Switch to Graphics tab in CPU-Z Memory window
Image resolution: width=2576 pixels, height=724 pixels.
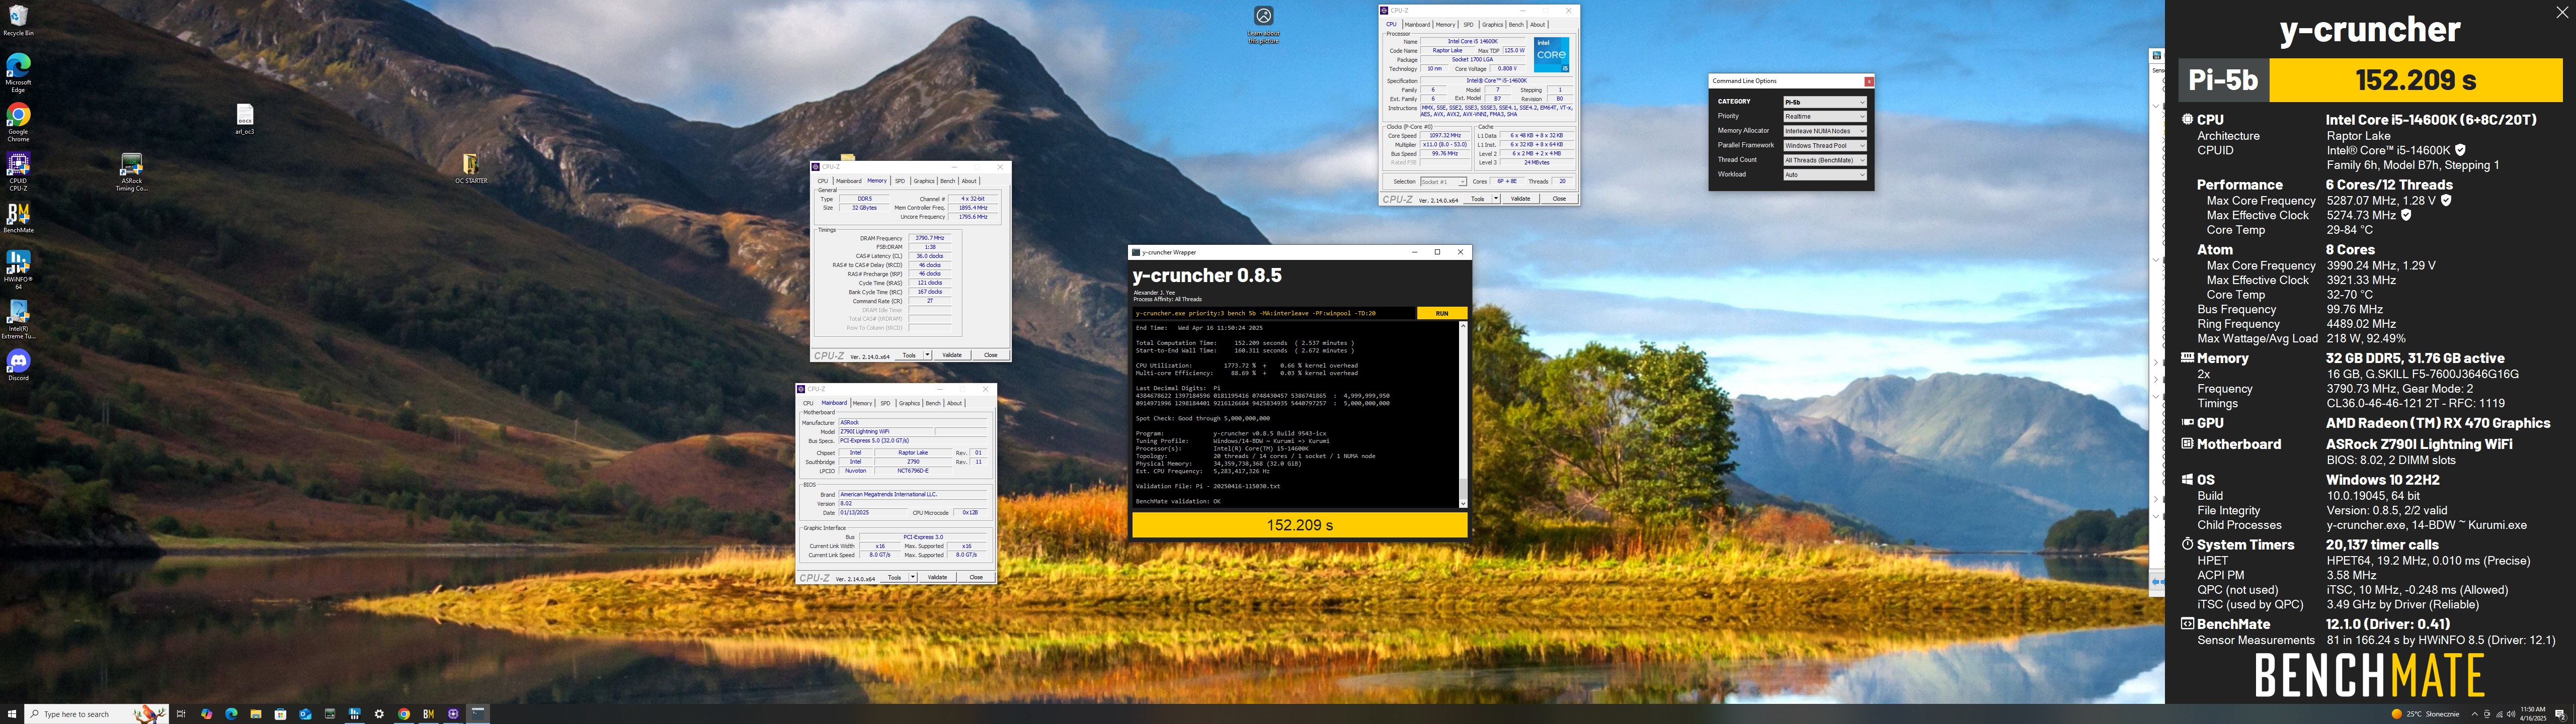[x=924, y=181]
